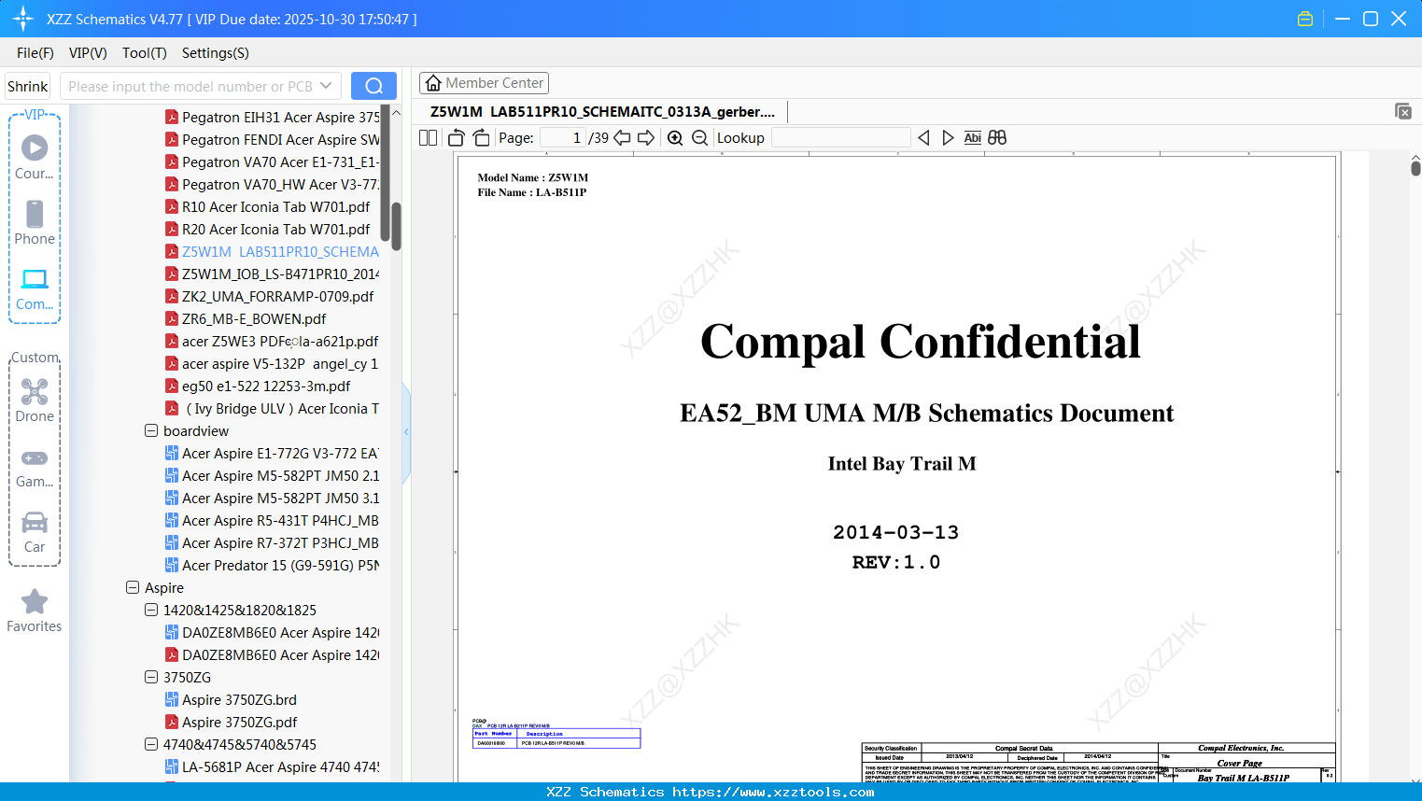Open the Drone category
The height and width of the screenshot is (801, 1422).
(x=35, y=400)
